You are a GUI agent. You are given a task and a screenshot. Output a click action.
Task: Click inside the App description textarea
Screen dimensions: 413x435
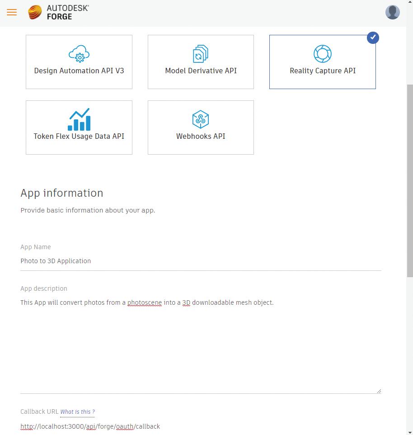coord(201,345)
